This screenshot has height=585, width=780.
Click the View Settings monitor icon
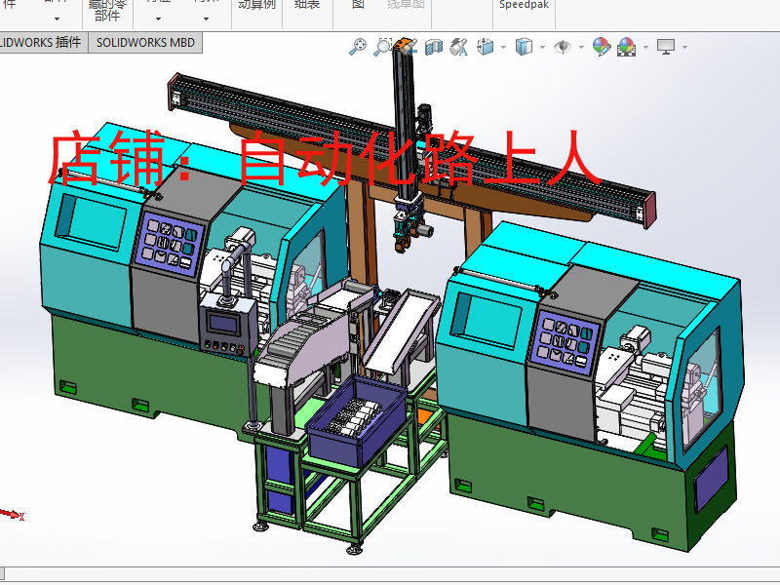click(666, 46)
